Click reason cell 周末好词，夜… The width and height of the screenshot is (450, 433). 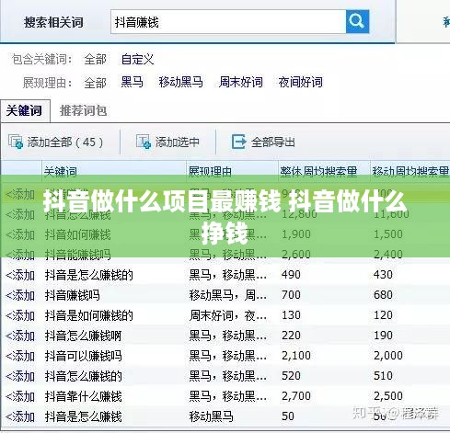(228, 315)
